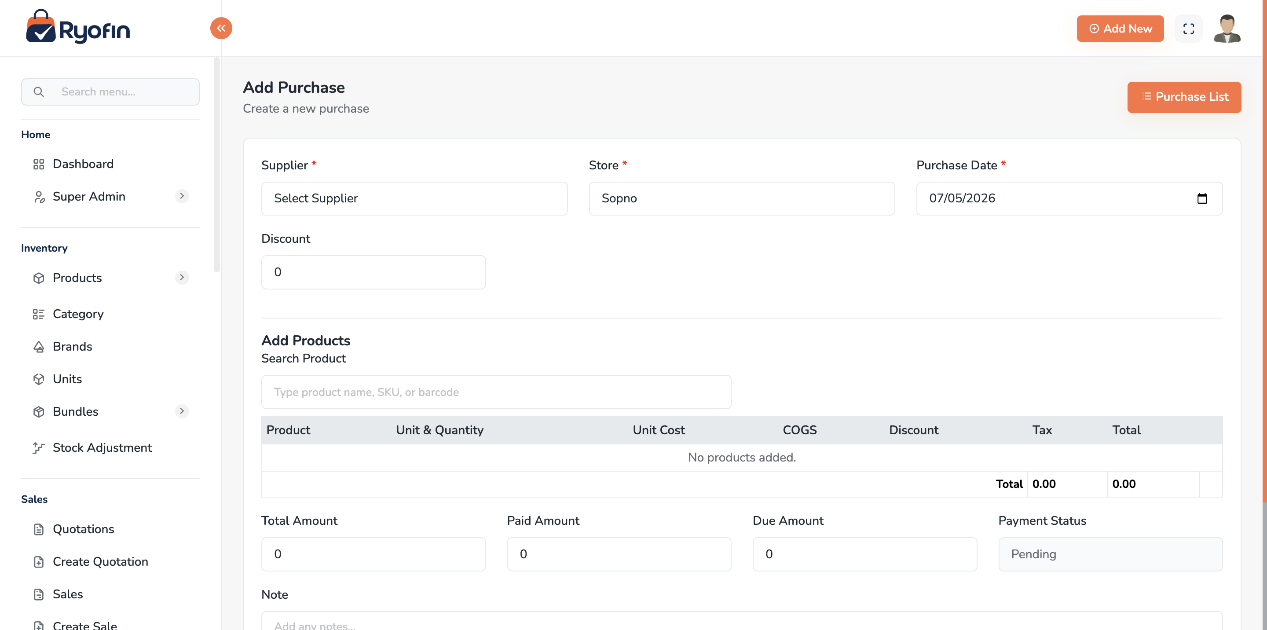The width and height of the screenshot is (1267, 630).
Task: Open the Select Supplier dropdown
Action: pos(414,199)
